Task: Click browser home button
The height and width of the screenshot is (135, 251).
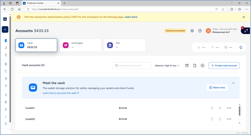Action: (x=19, y=9)
